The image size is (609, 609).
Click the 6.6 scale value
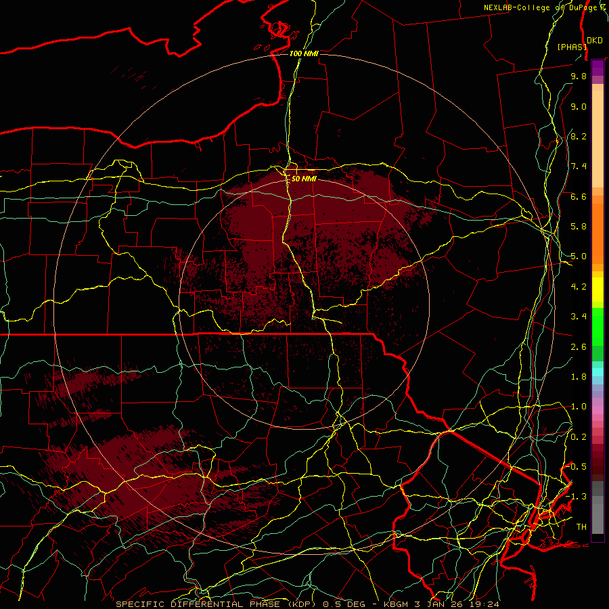point(579,196)
